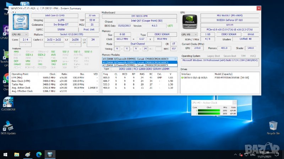The height and width of the screenshot is (159, 284).
Task: Open the Recycle Bin icon
Action: point(273,126)
